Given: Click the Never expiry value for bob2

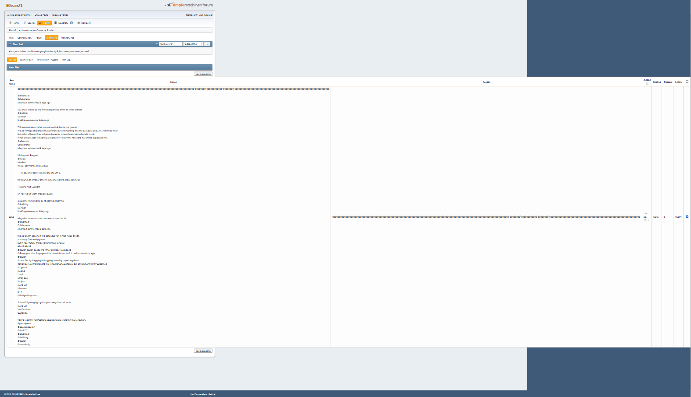Looking at the screenshot, I should click(x=656, y=217).
